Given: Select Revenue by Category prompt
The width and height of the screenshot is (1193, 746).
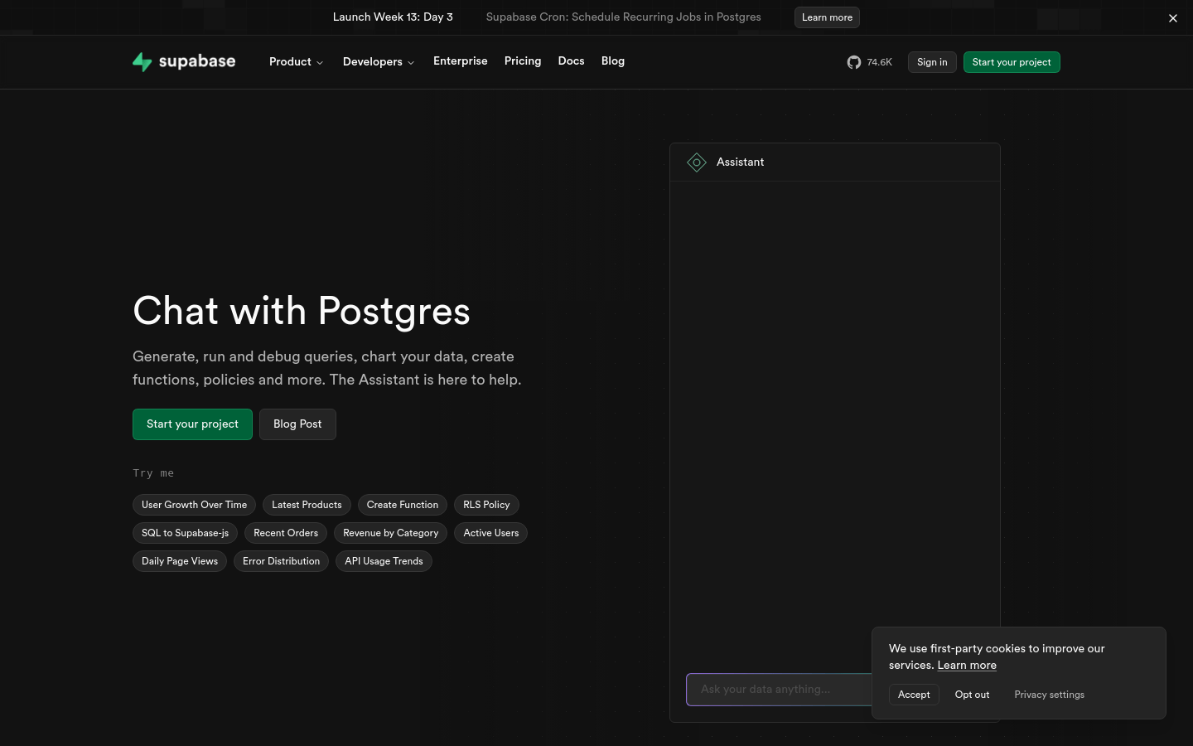Looking at the screenshot, I should tap(390, 533).
